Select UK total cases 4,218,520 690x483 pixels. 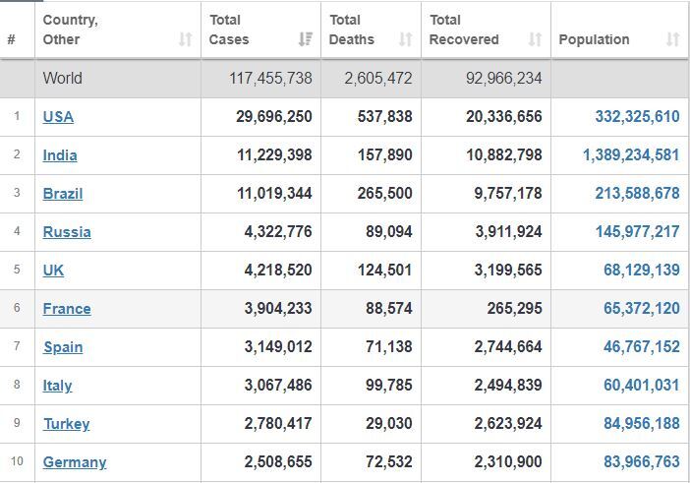click(278, 270)
